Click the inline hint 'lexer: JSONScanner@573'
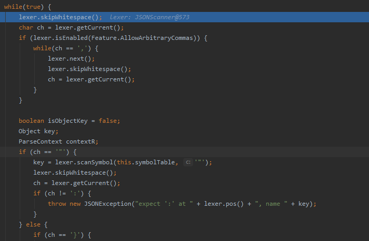 pos(149,17)
